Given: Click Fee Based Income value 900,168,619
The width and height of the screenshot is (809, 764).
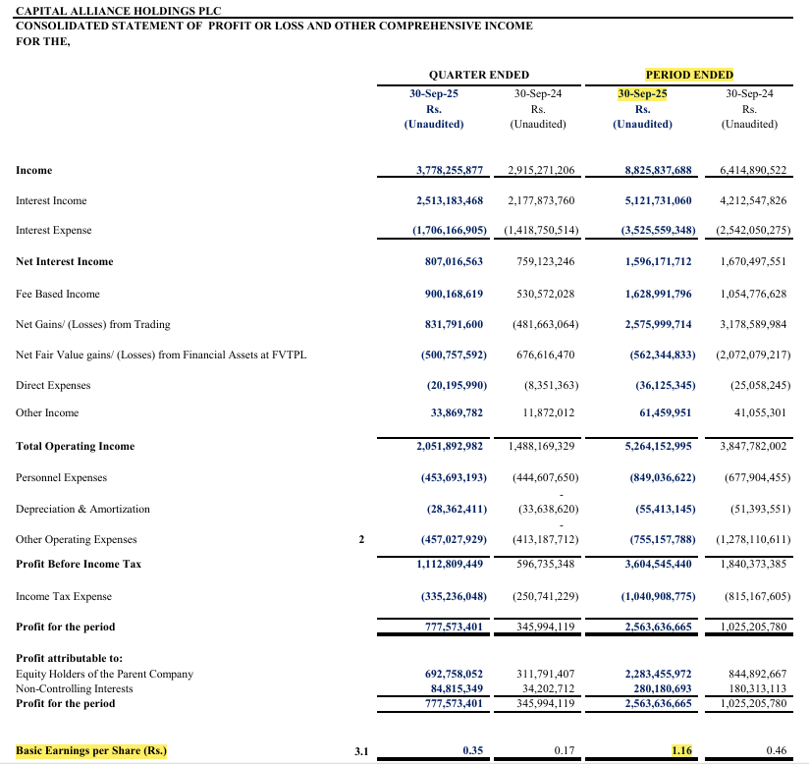Looking at the screenshot, I should tap(454, 295).
